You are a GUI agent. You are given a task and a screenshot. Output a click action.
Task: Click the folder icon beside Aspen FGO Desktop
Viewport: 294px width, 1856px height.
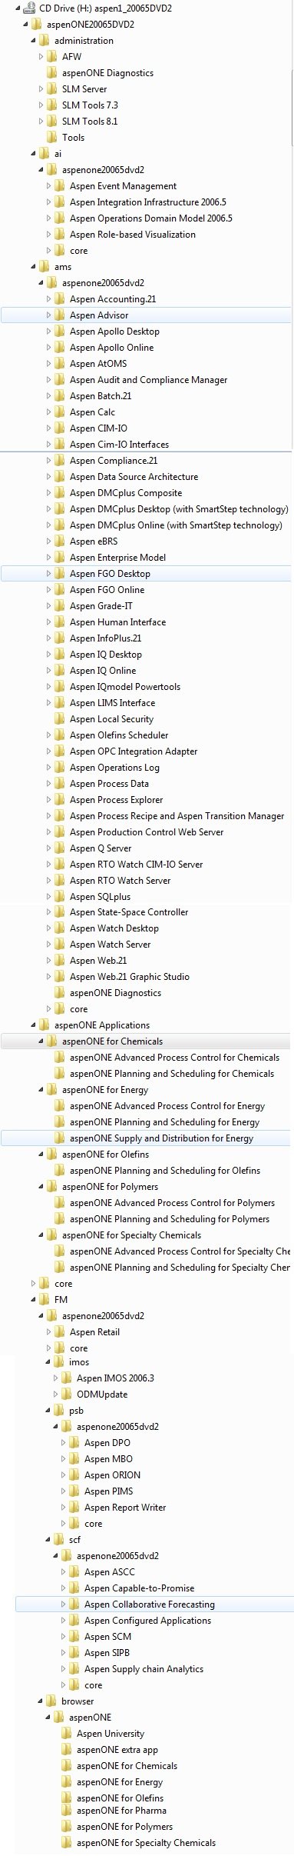59,573
